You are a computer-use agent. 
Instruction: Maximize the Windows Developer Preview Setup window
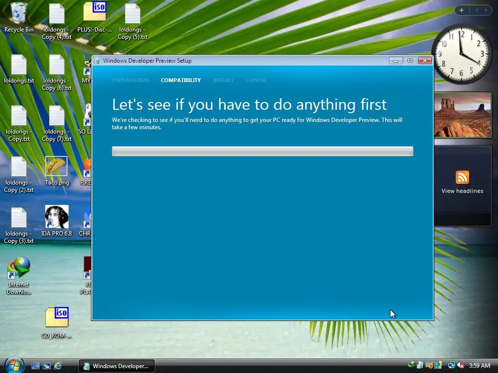[410, 61]
